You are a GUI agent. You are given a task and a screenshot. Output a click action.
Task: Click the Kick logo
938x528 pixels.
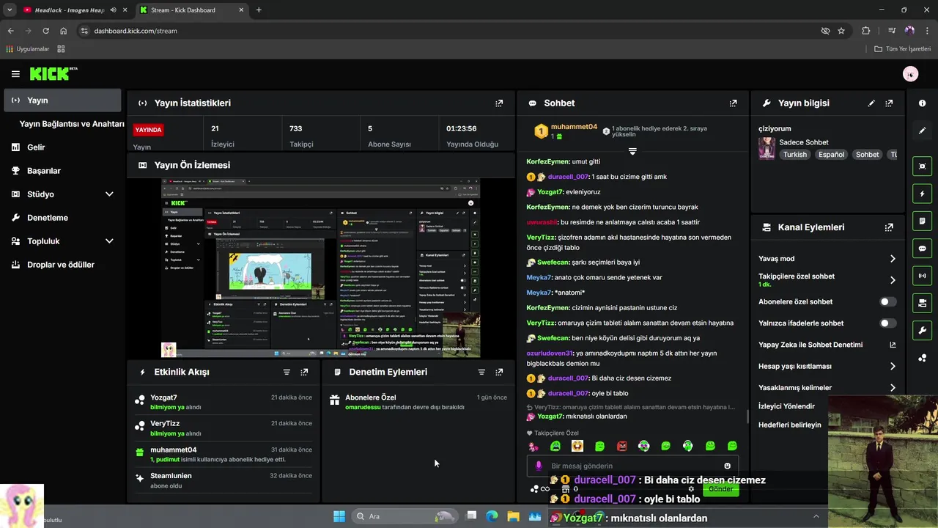(53, 73)
